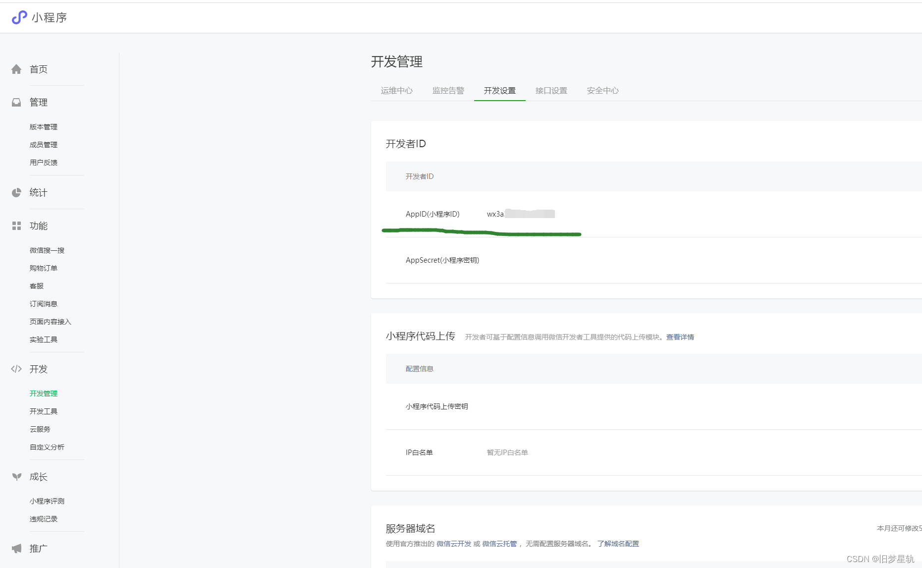Screen dimensions: 922x568
Task: Click the 开发者ID table header row
Action: [x=654, y=176]
